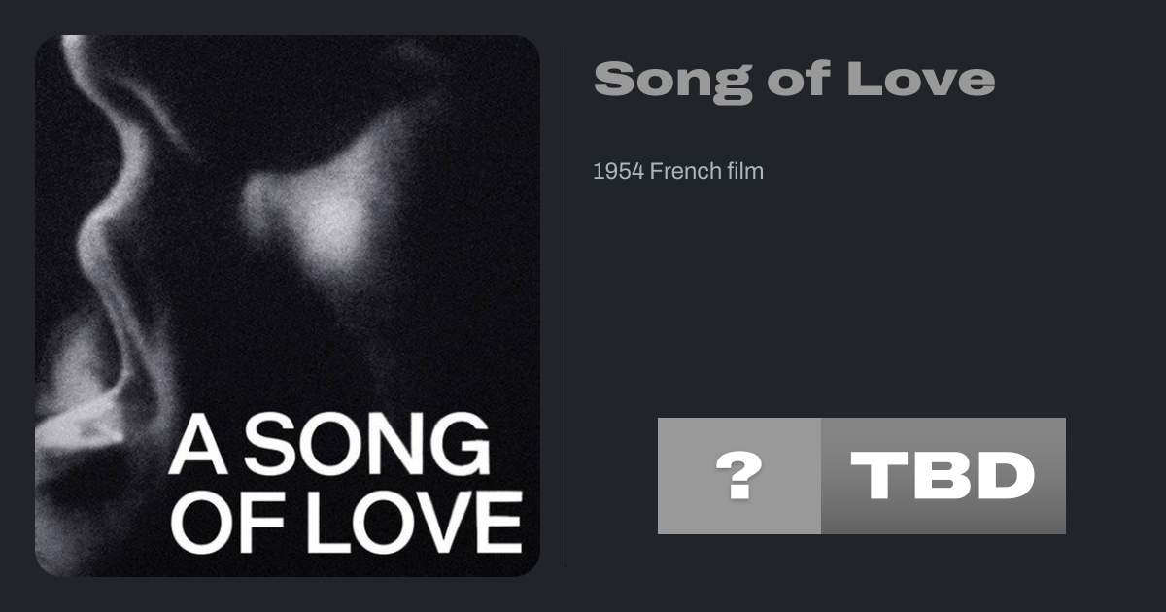Click the TBD rating badge
The image size is (1166, 612).
[x=943, y=476]
